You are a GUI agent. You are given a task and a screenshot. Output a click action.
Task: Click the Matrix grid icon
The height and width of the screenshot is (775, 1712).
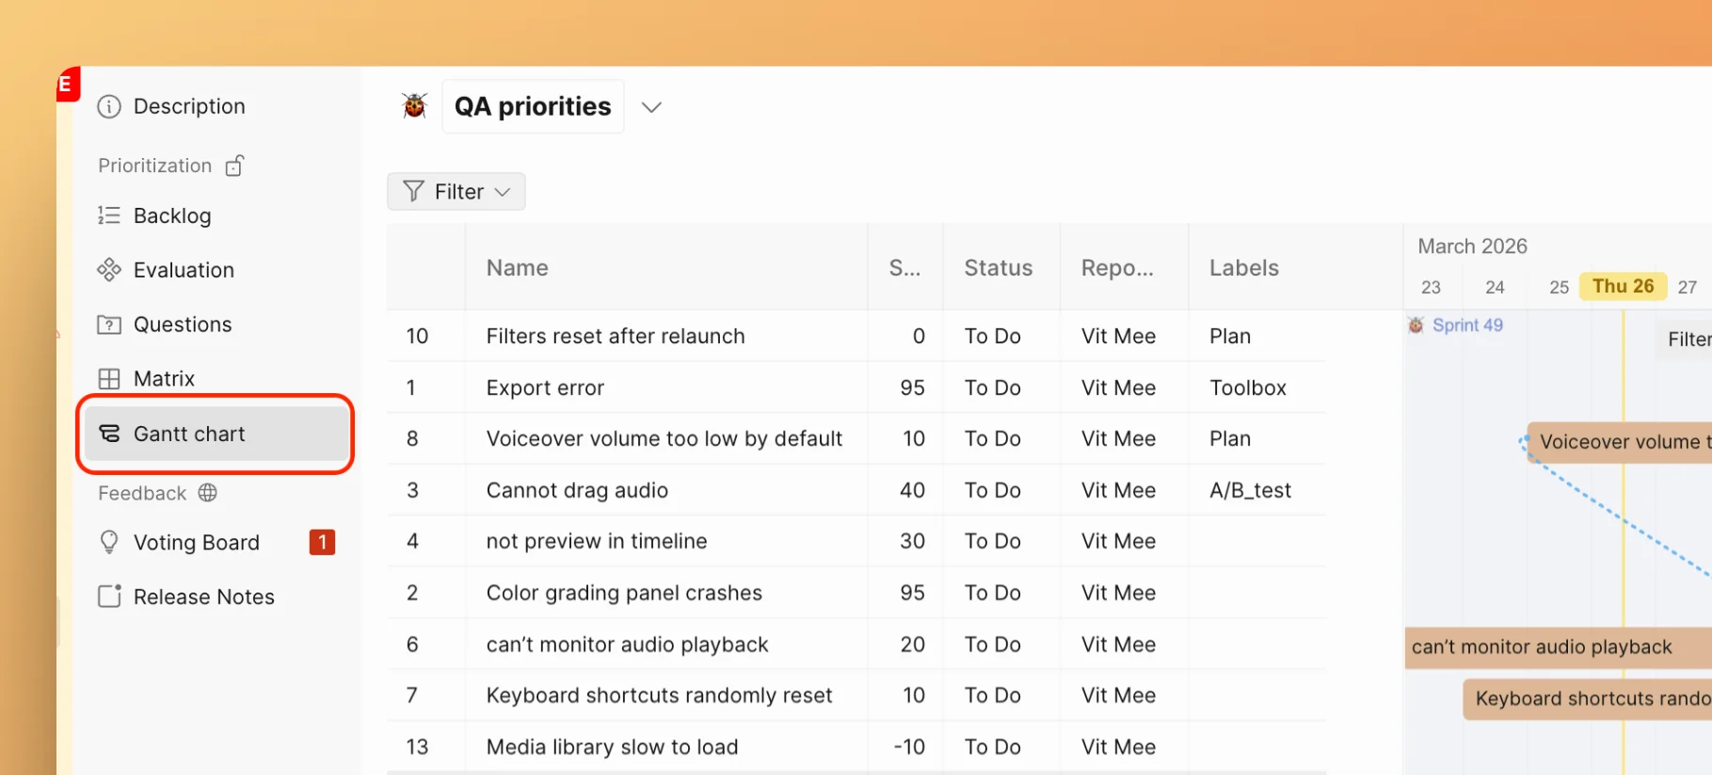(x=109, y=379)
